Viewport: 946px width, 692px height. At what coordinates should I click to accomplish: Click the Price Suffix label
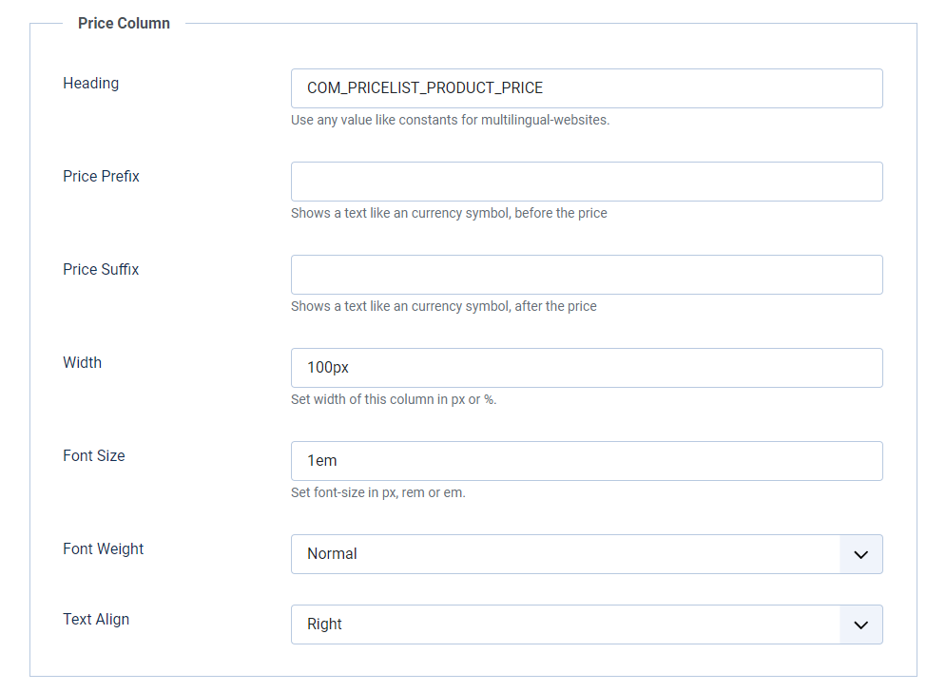point(101,270)
